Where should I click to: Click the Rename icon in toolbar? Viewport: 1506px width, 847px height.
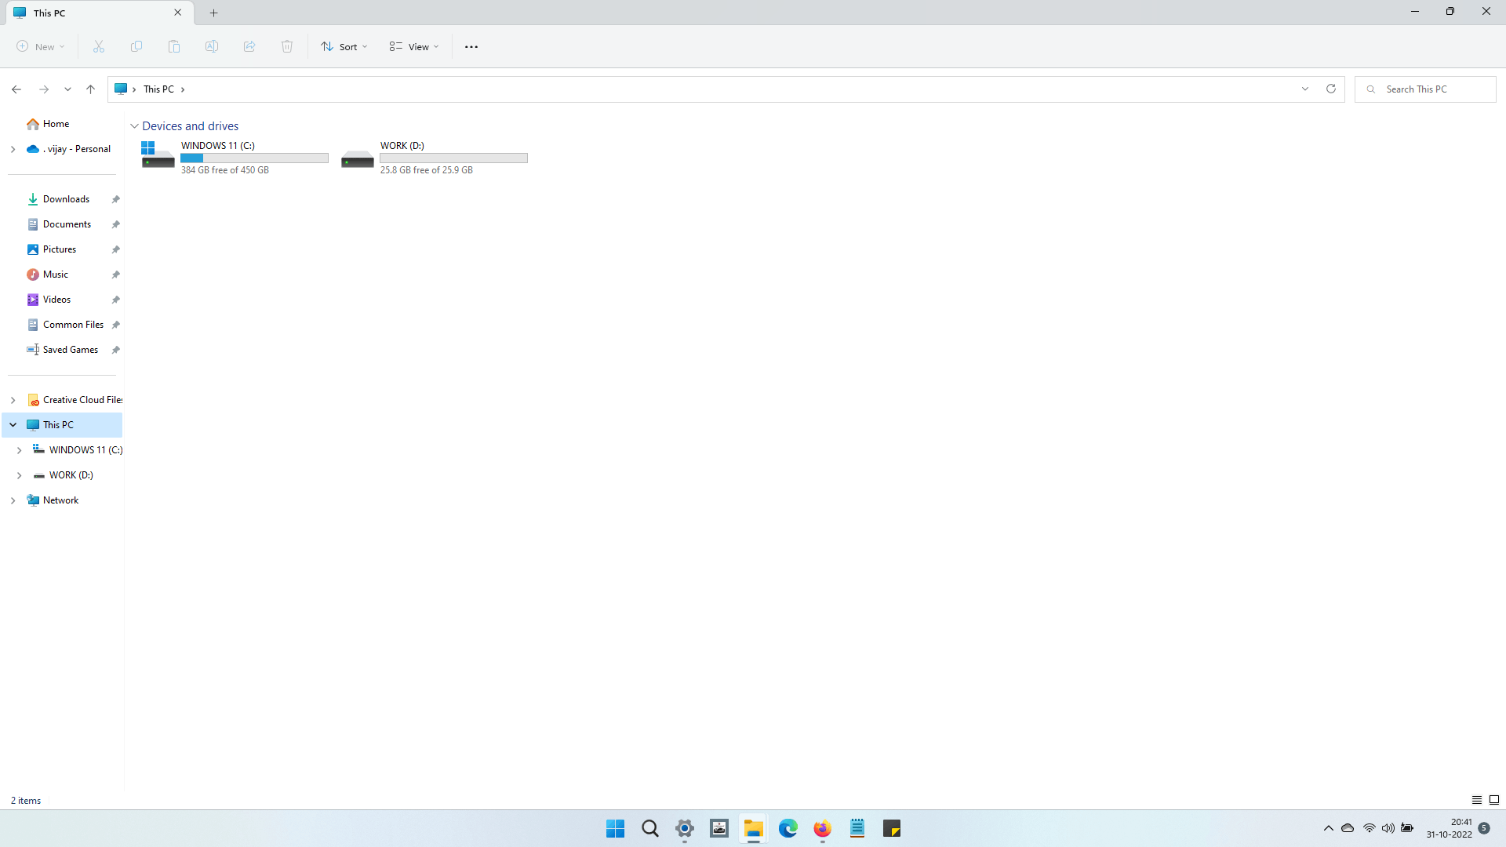pyautogui.click(x=212, y=47)
